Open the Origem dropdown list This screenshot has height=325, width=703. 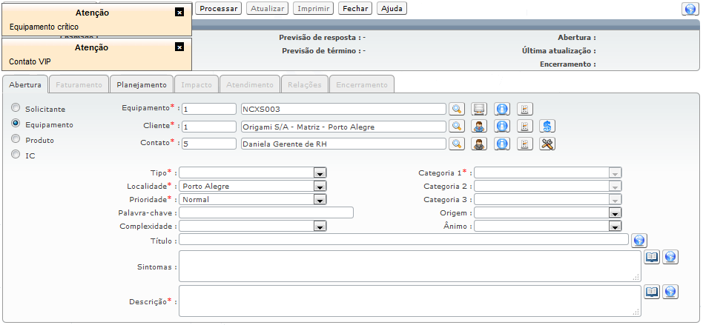(614, 212)
